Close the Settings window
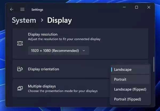 [149, 7]
